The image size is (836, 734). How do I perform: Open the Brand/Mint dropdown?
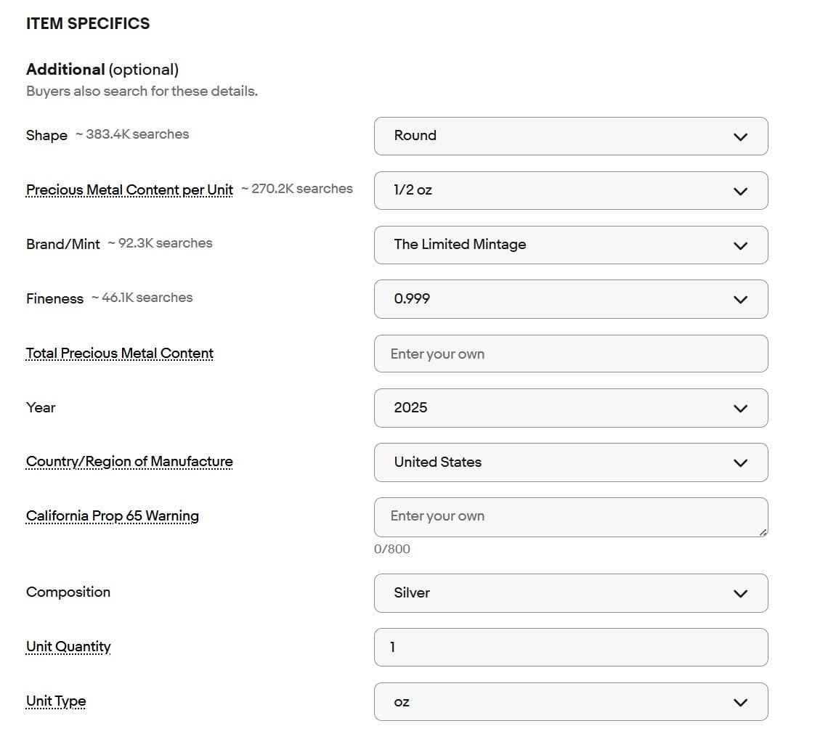tap(570, 245)
